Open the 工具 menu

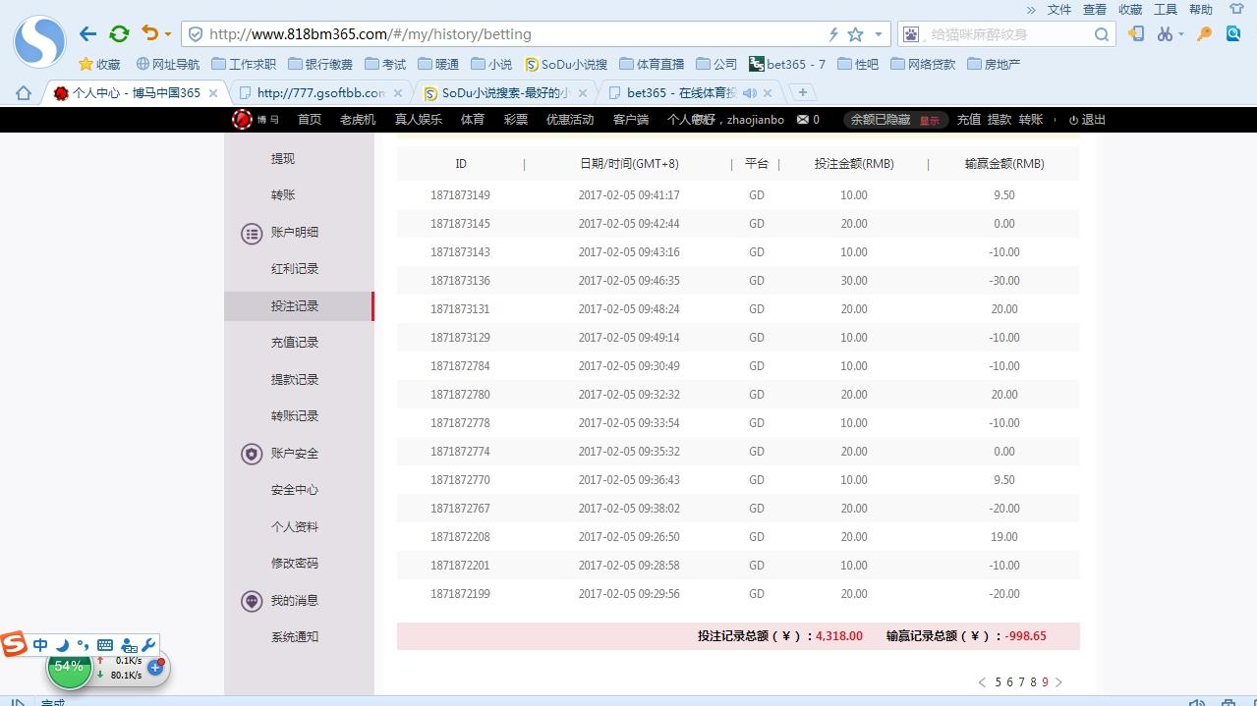(1165, 10)
